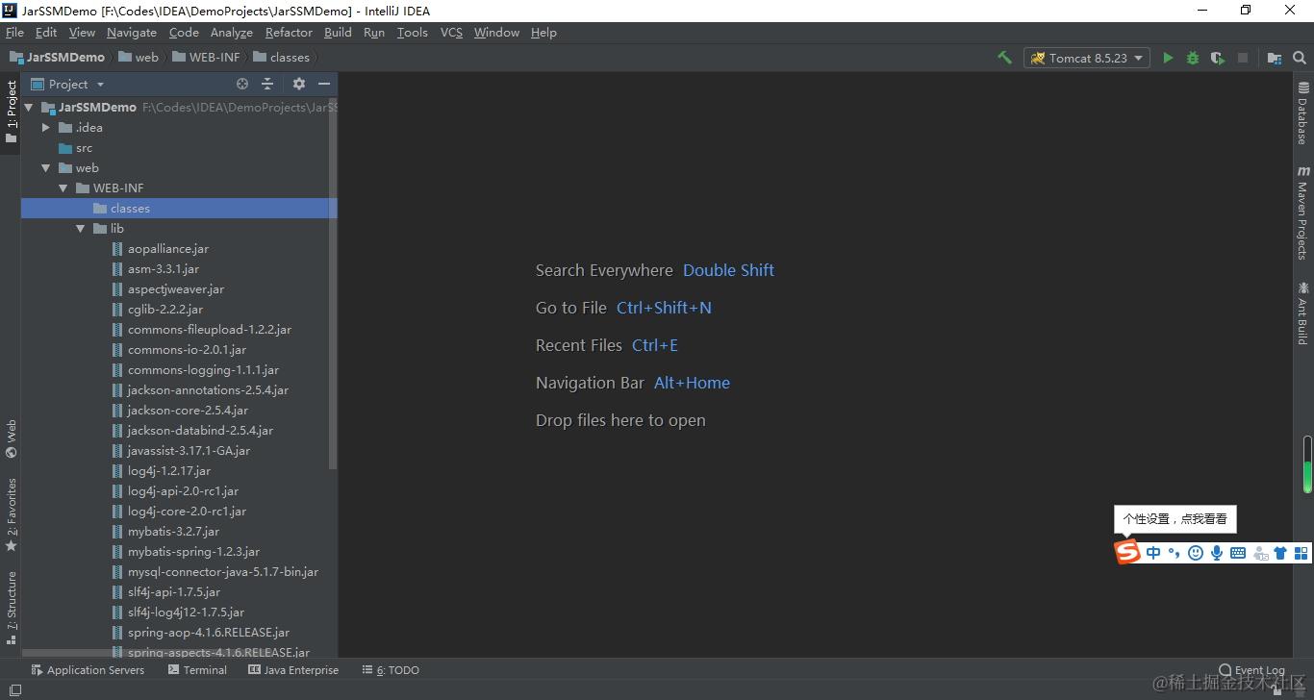Click classes breadcrumb in navigation bar
This screenshot has height=700, width=1314.
coord(281,58)
